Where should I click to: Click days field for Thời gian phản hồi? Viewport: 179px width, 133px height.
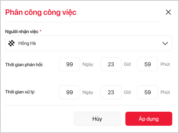pos(70,64)
